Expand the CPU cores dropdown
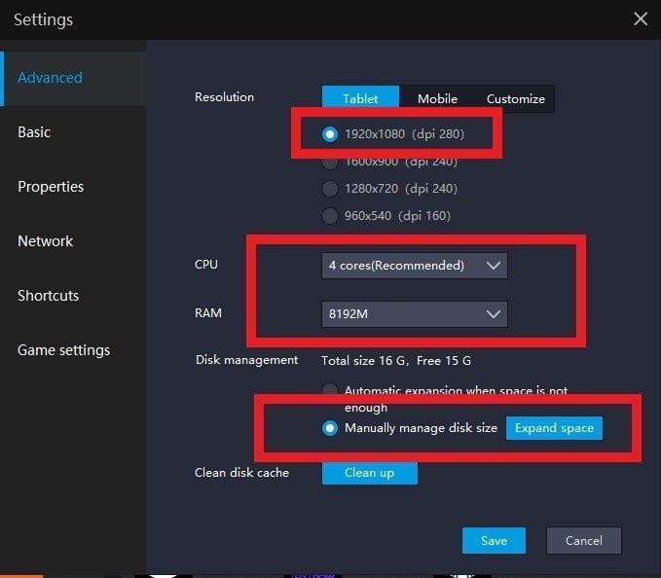This screenshot has width=661, height=578. pyautogui.click(x=414, y=266)
